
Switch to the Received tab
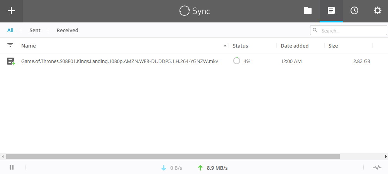point(67,30)
